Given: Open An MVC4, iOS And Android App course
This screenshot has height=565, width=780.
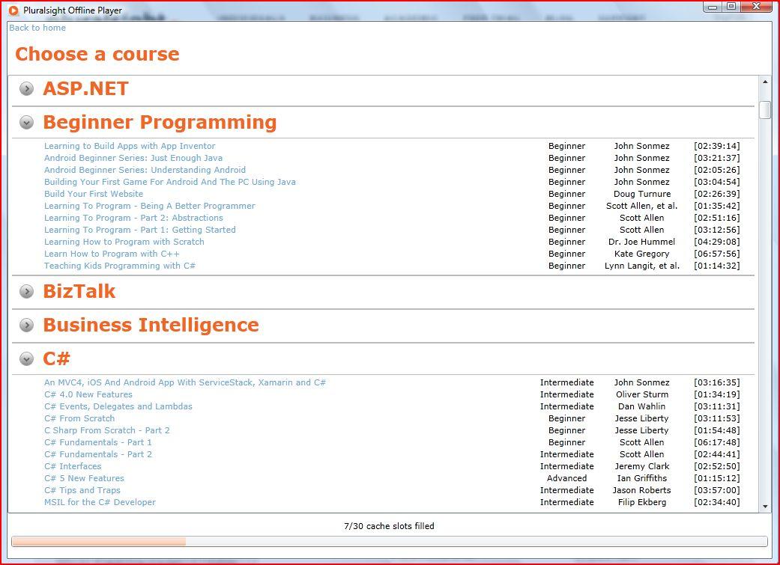Looking at the screenshot, I should click(x=184, y=382).
